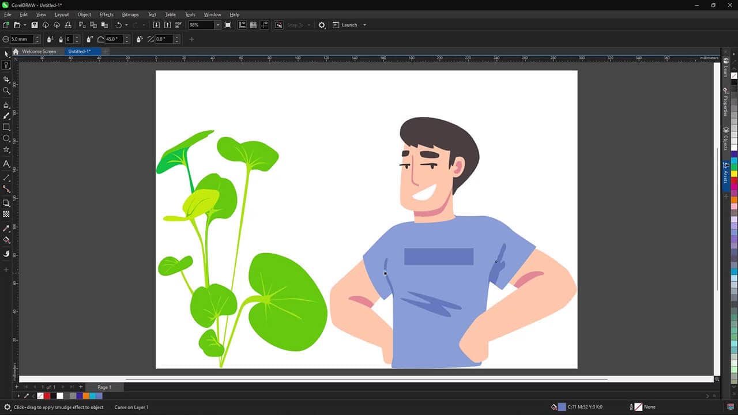Click the 45.0° bearing angle field

pos(114,39)
